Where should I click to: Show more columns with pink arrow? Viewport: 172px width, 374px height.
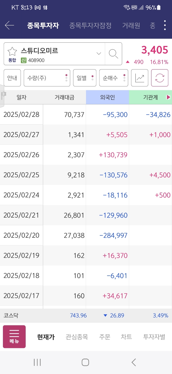[x=168, y=97]
